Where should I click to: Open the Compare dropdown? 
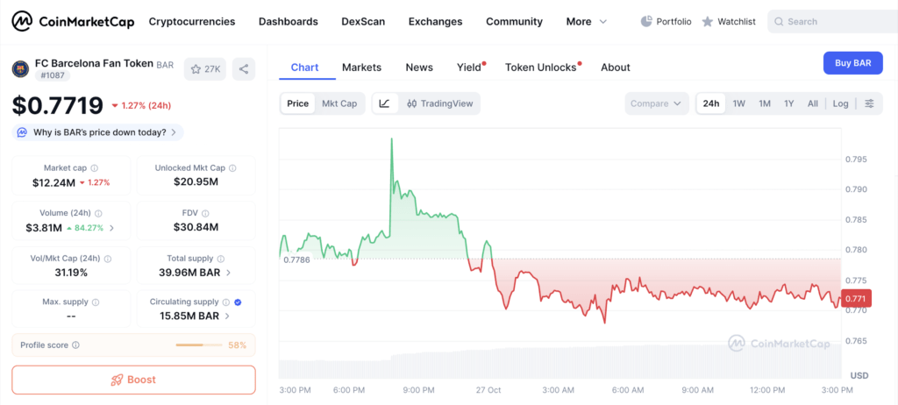(x=656, y=103)
